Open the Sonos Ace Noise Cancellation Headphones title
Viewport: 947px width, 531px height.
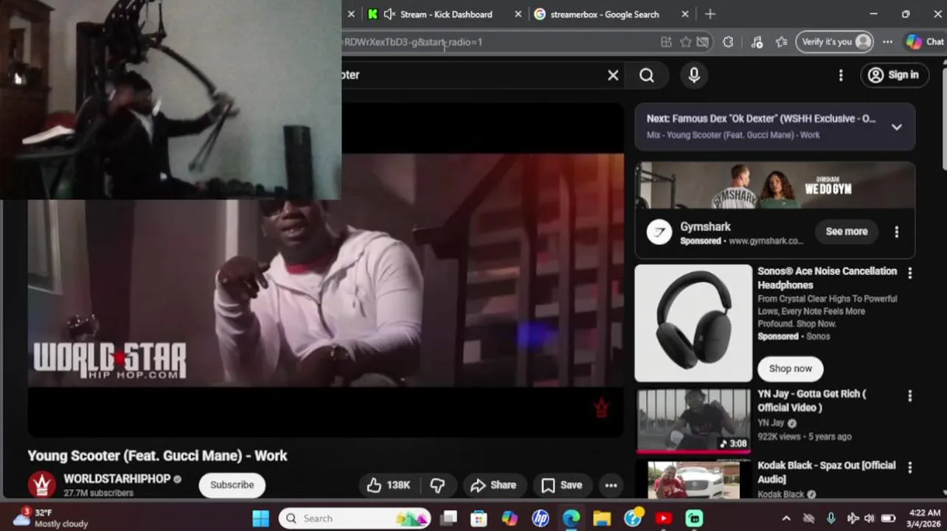point(827,278)
